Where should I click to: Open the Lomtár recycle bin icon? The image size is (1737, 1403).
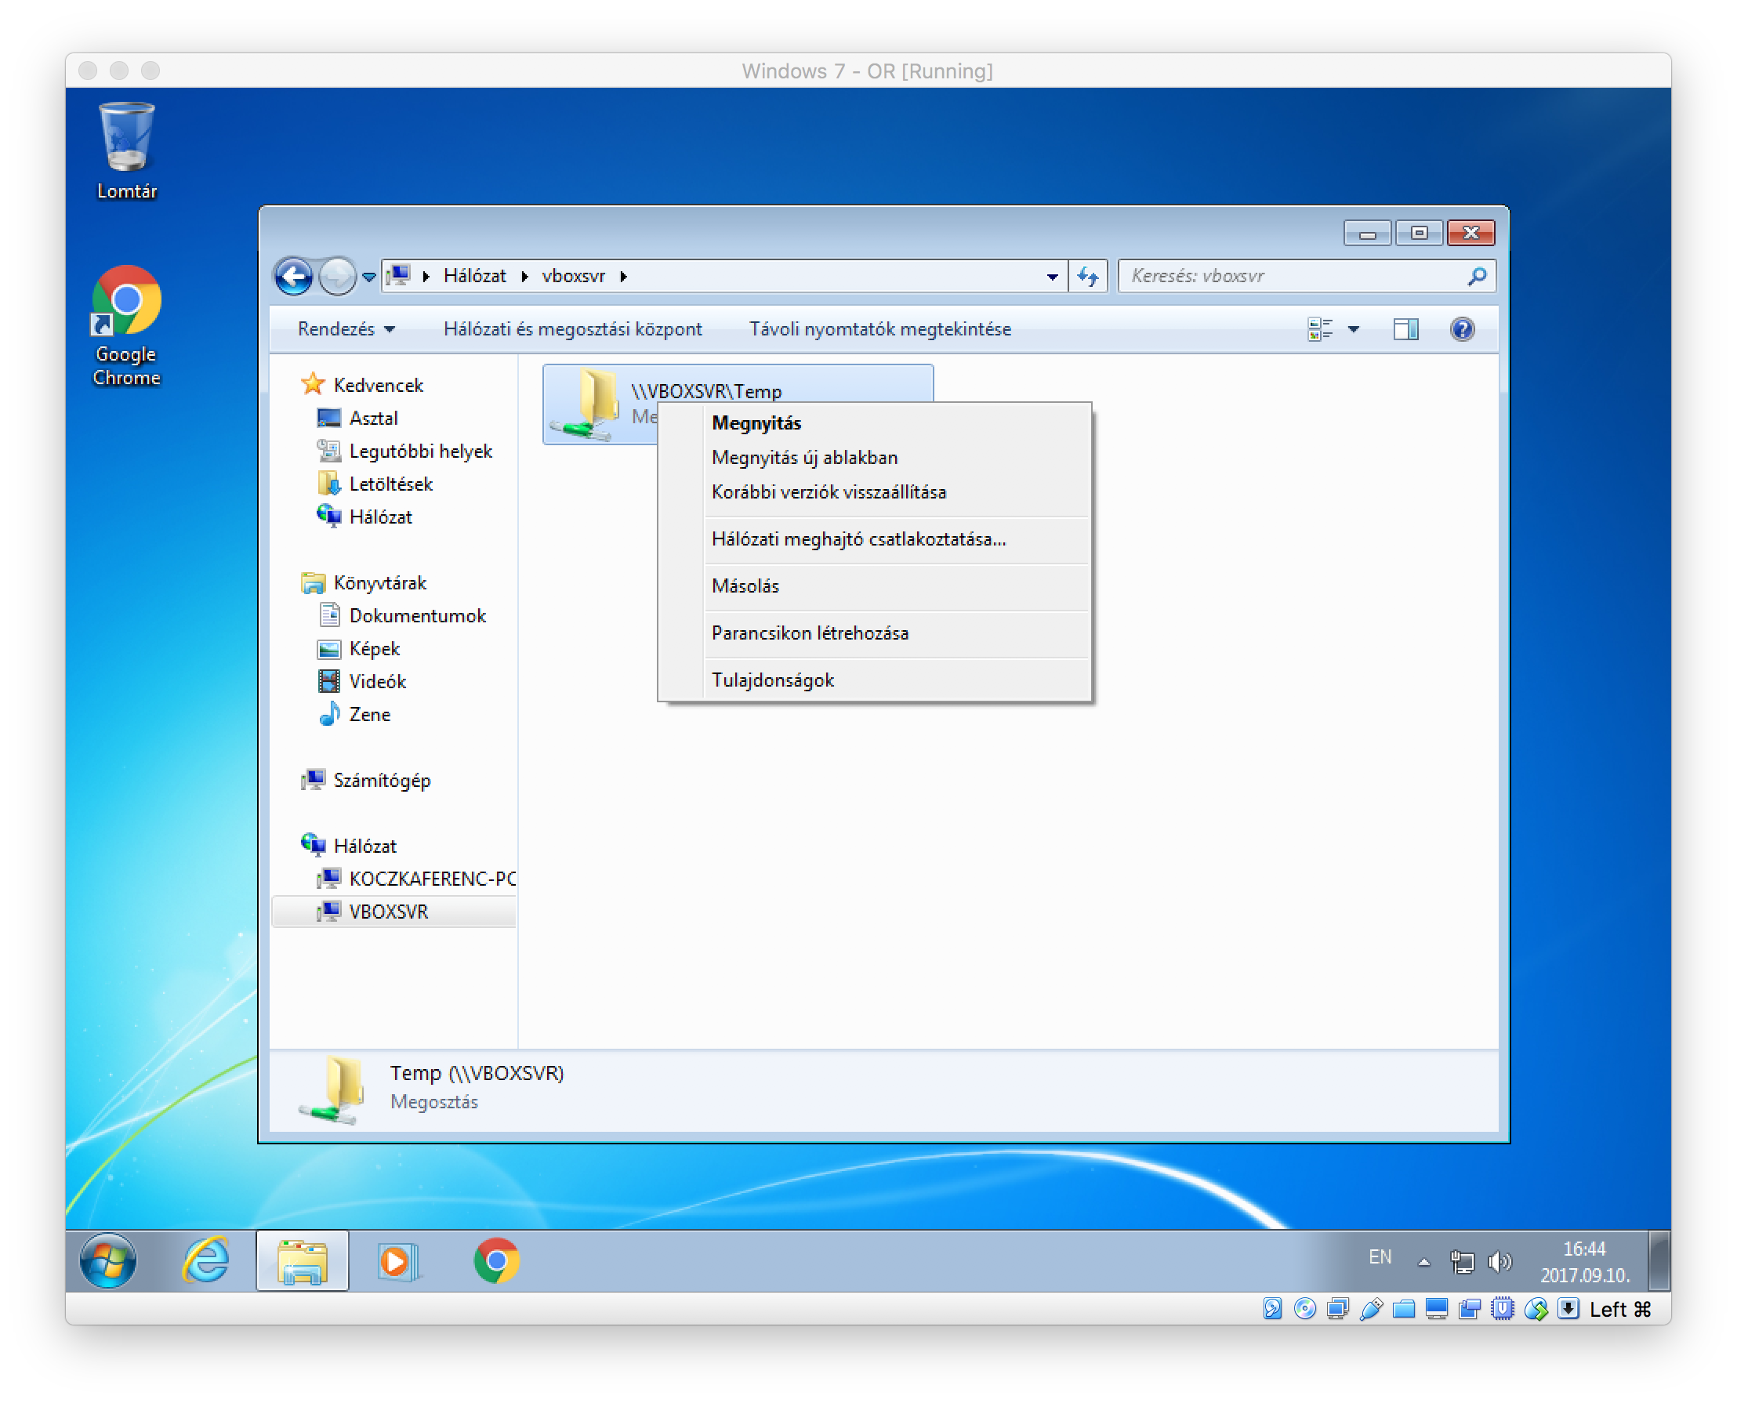pos(126,150)
